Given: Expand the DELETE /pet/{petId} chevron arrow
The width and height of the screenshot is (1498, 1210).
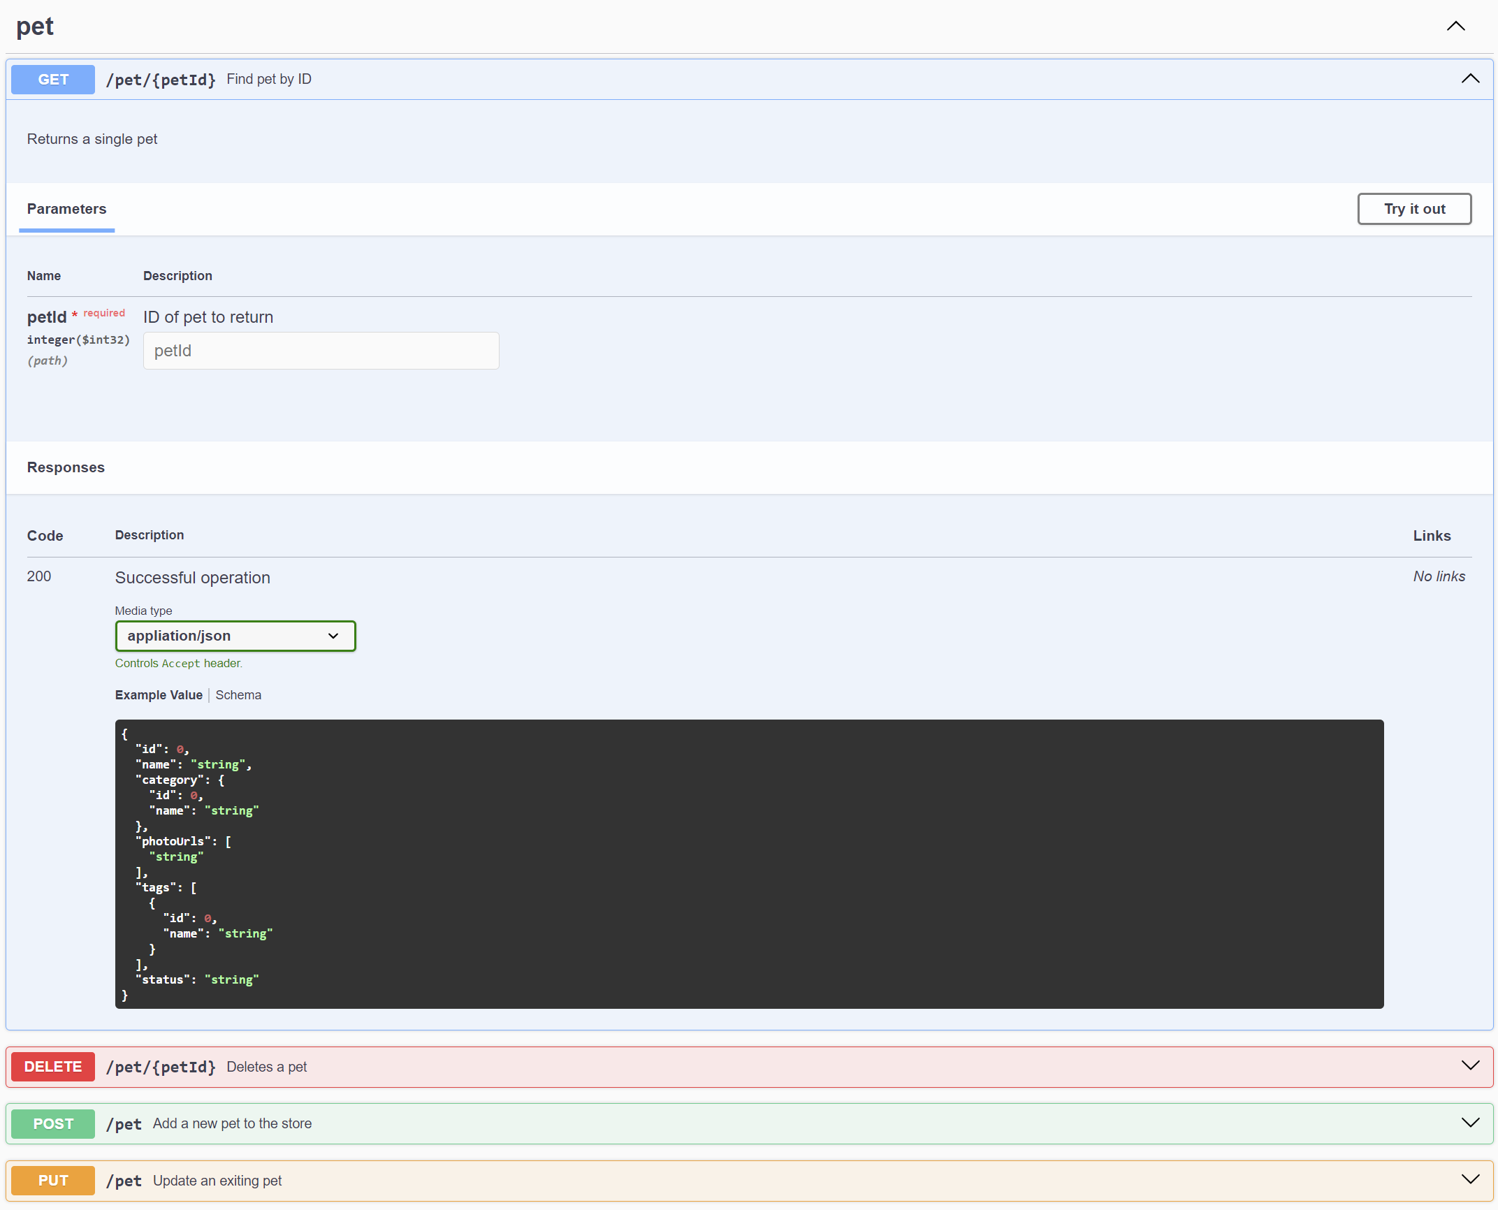Looking at the screenshot, I should pos(1470,1066).
